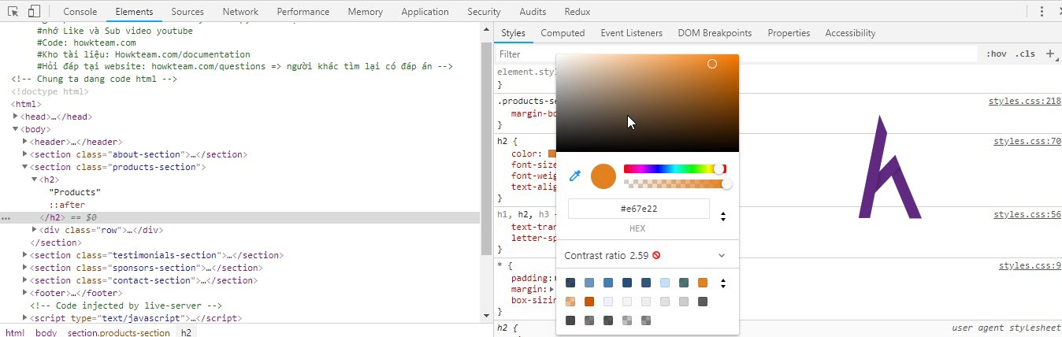Expand the about-section node
1062x337 pixels.
point(25,154)
